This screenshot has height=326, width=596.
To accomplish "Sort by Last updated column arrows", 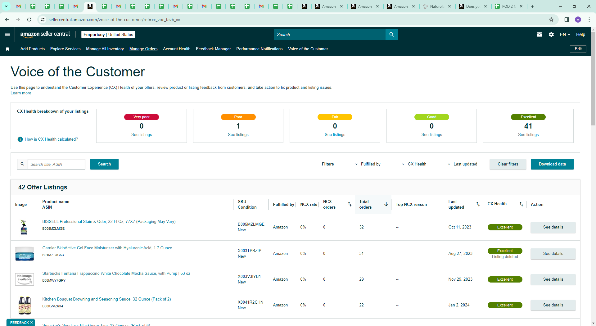I will tap(478, 204).
